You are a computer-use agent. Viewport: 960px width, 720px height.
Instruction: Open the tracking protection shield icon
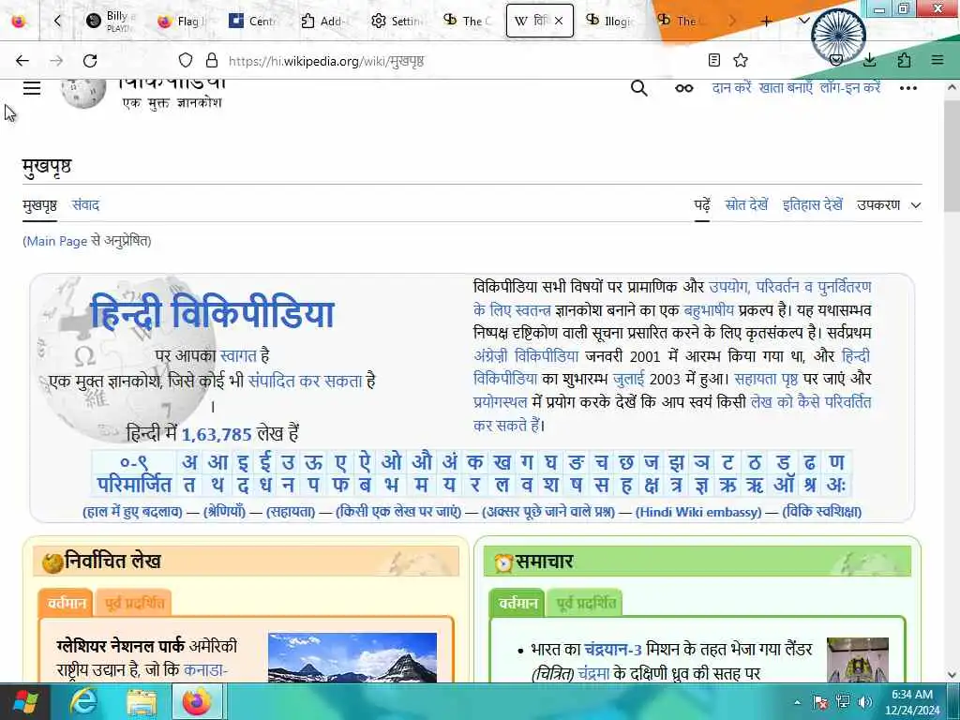(x=186, y=60)
